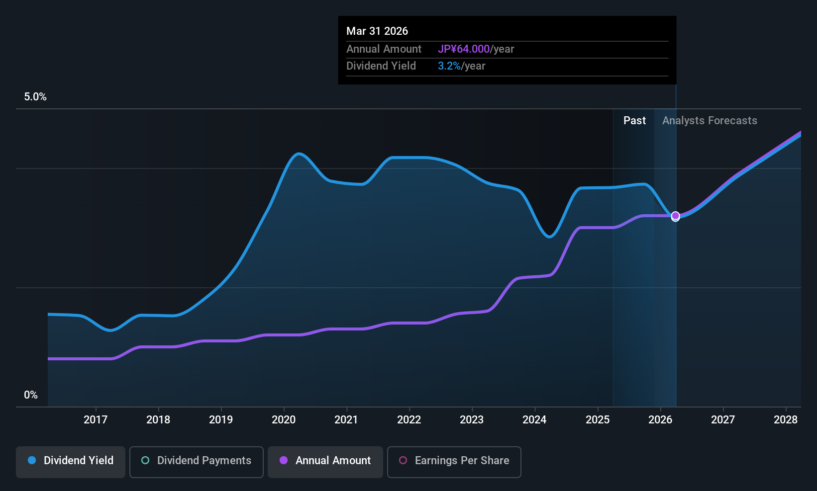Switch to the Past view label
Viewport: 817px width, 491px height.
634,120
